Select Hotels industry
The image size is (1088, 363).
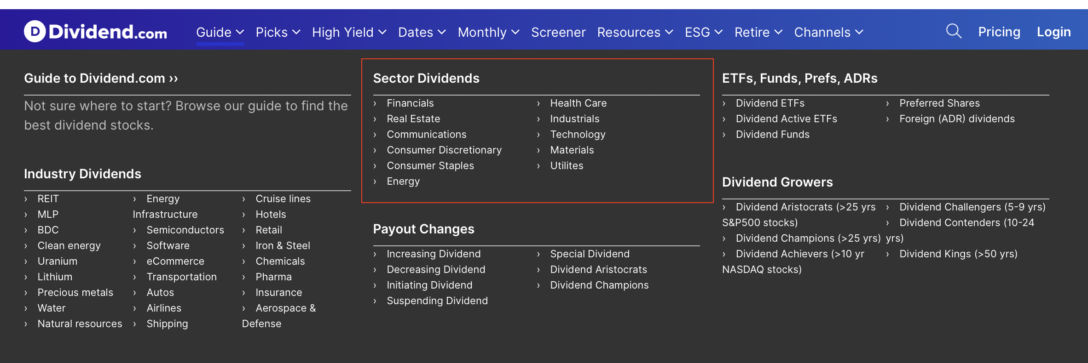coord(271,214)
